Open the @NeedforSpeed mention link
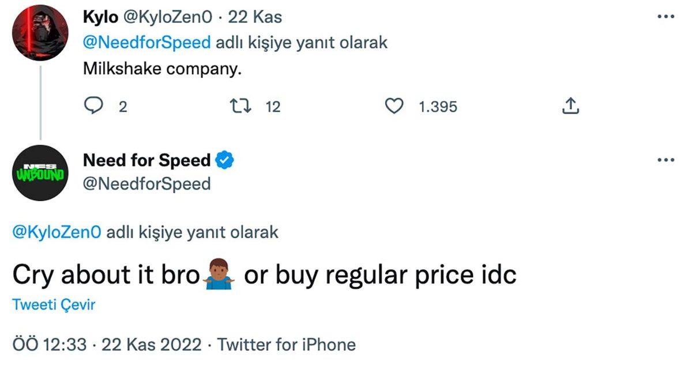 click(x=145, y=41)
